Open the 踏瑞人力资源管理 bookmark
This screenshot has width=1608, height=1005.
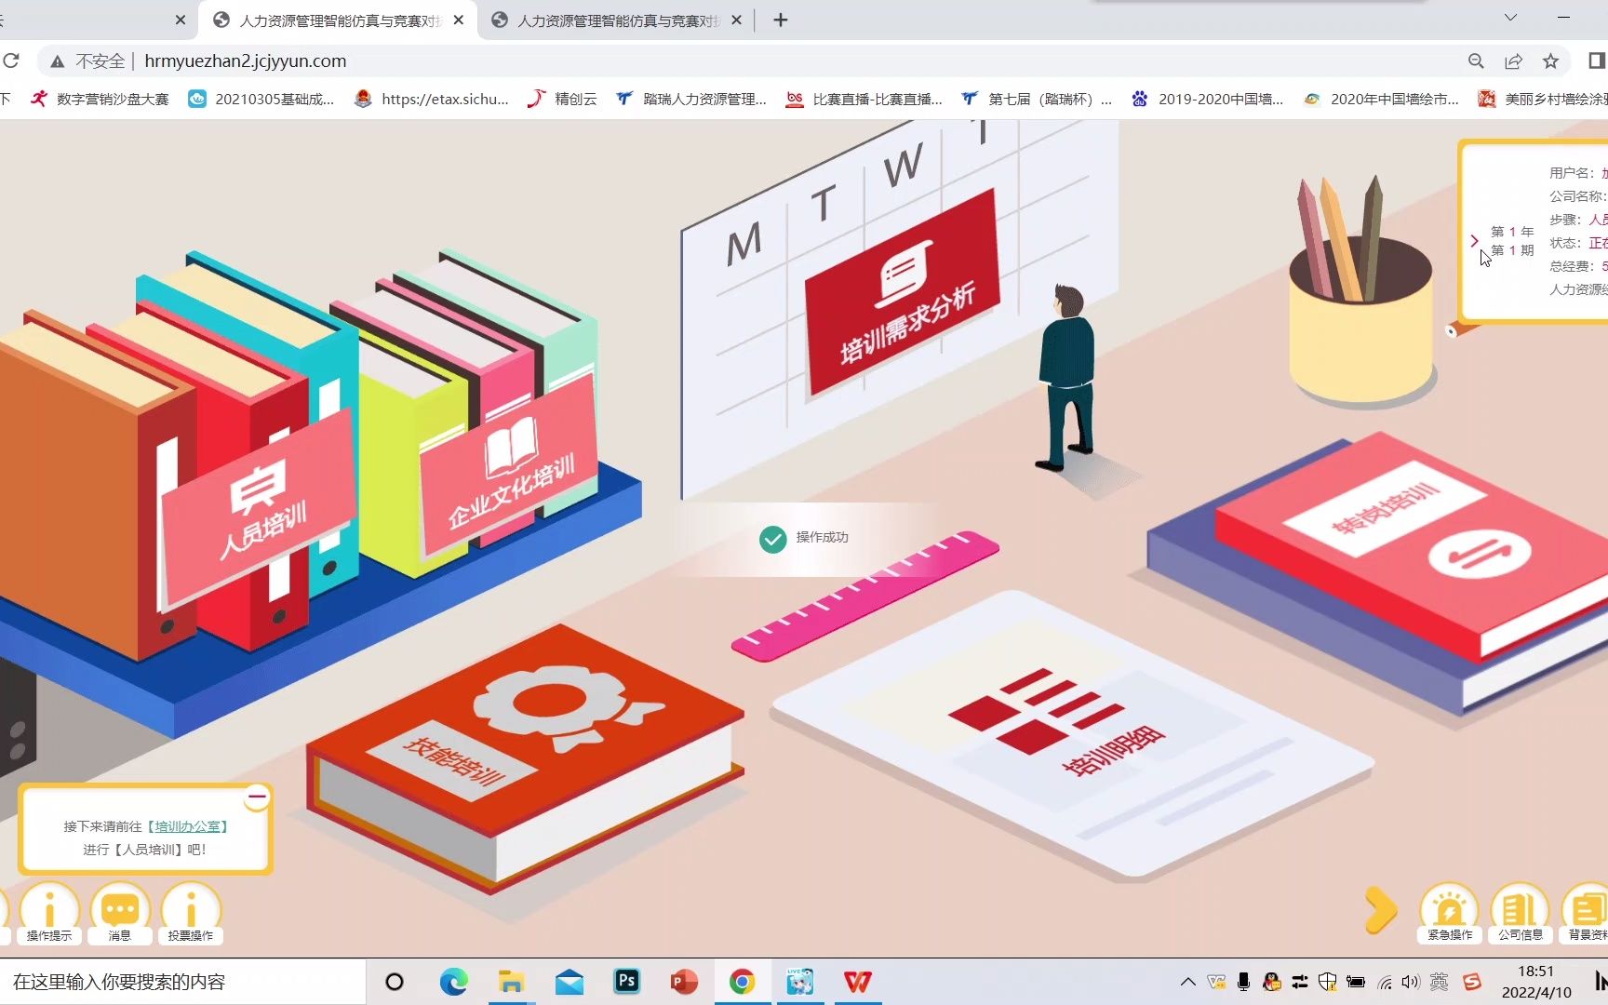coord(691,99)
